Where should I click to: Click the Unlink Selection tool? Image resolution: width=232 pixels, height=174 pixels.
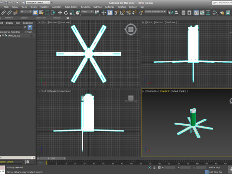point(9,13)
